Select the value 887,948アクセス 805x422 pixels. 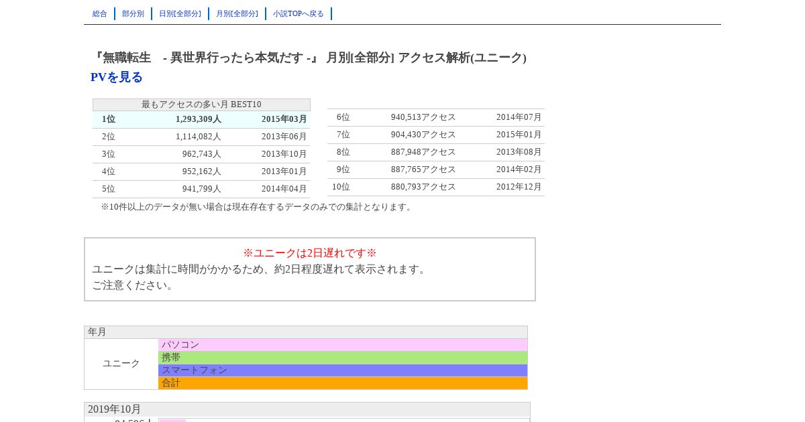423,152
